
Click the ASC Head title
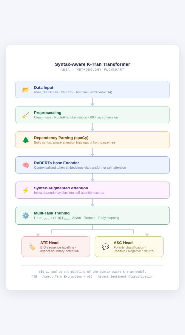pyautogui.click(x=123, y=243)
